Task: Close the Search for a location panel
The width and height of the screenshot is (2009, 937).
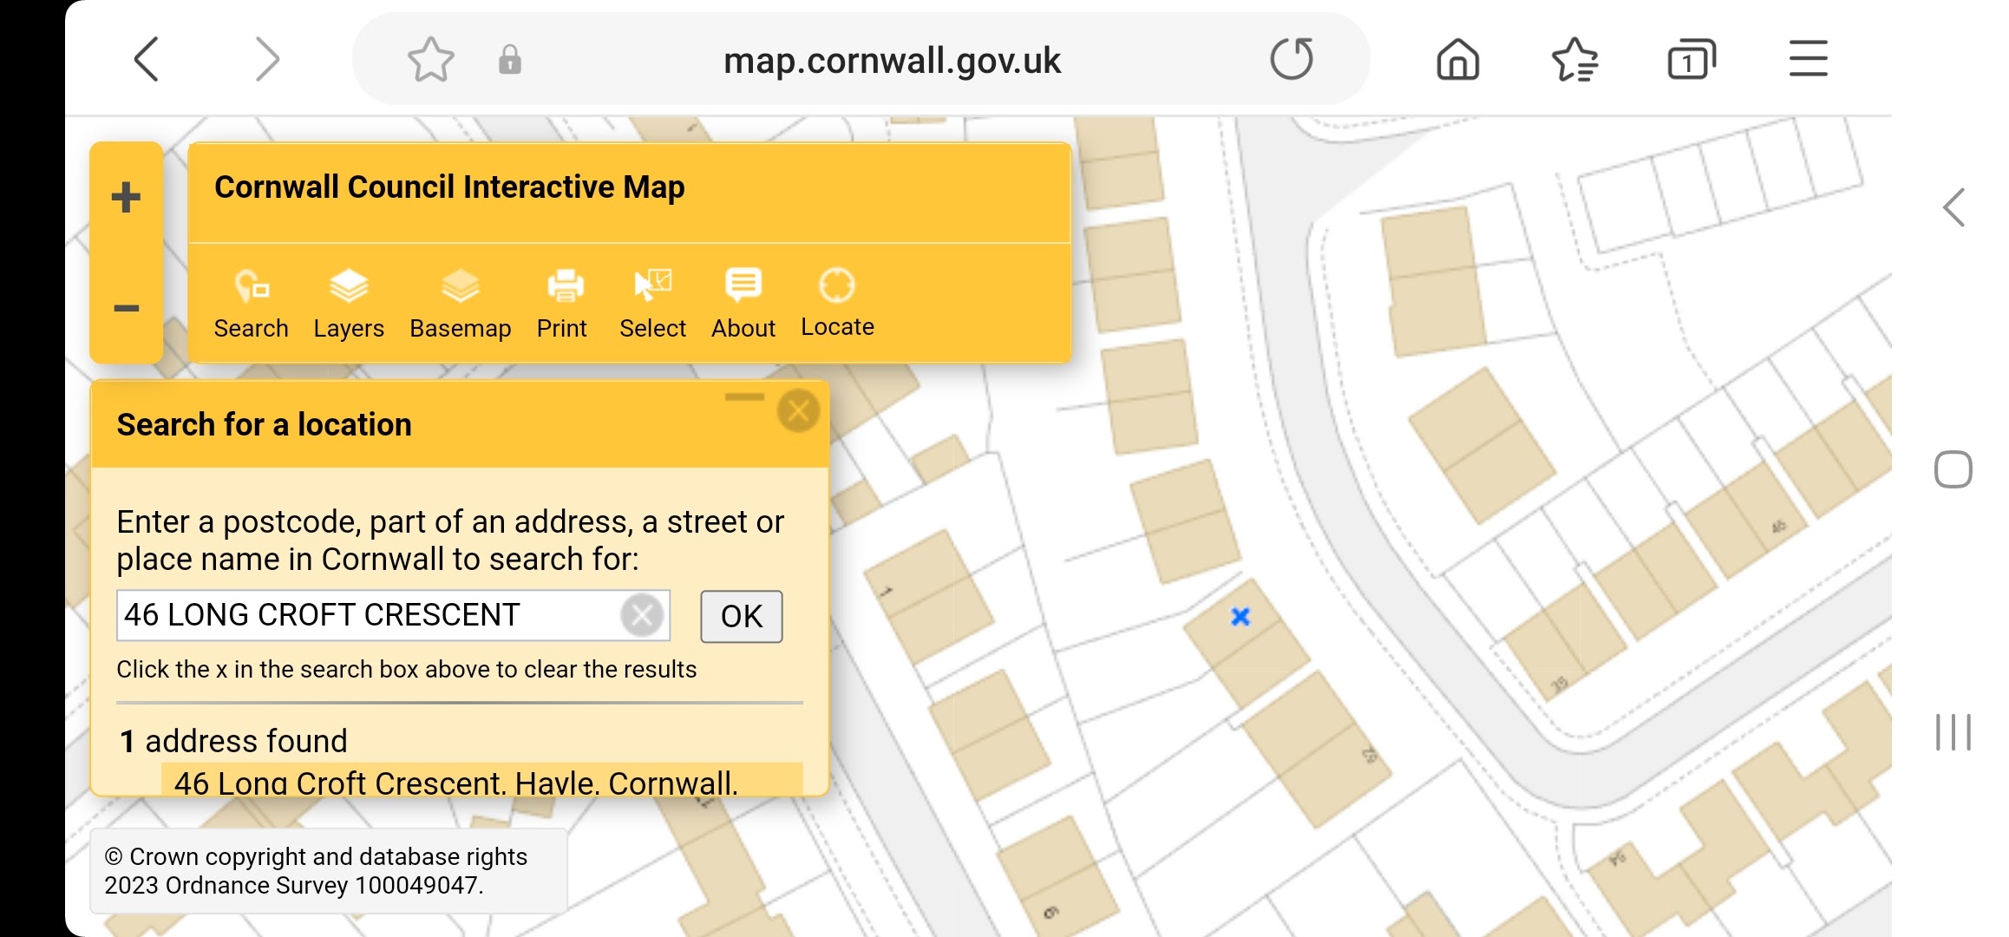Action: tap(798, 411)
